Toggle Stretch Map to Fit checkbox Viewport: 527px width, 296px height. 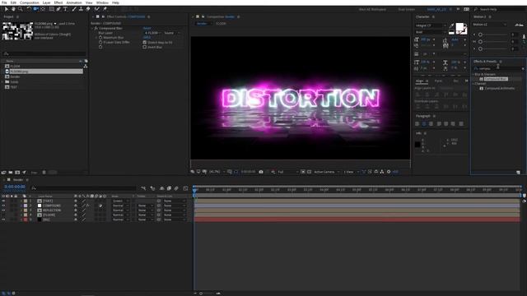(x=145, y=43)
